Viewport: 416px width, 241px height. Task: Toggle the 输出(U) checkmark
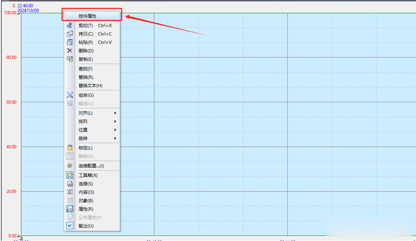[70, 225]
